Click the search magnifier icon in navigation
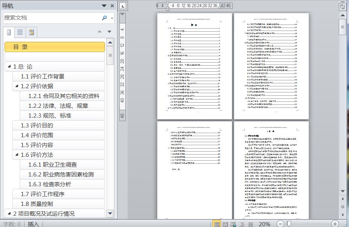The height and width of the screenshot is (227, 349). coord(104,18)
